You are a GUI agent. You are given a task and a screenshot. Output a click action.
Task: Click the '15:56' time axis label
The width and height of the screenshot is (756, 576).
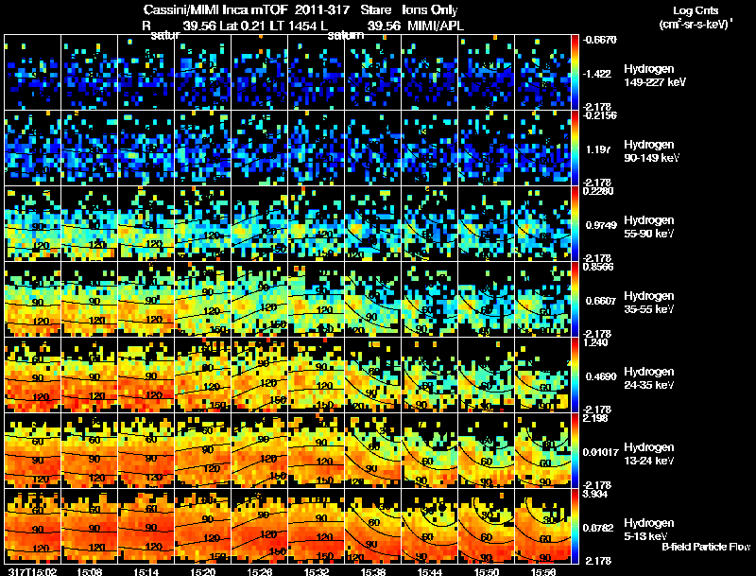tap(542, 571)
